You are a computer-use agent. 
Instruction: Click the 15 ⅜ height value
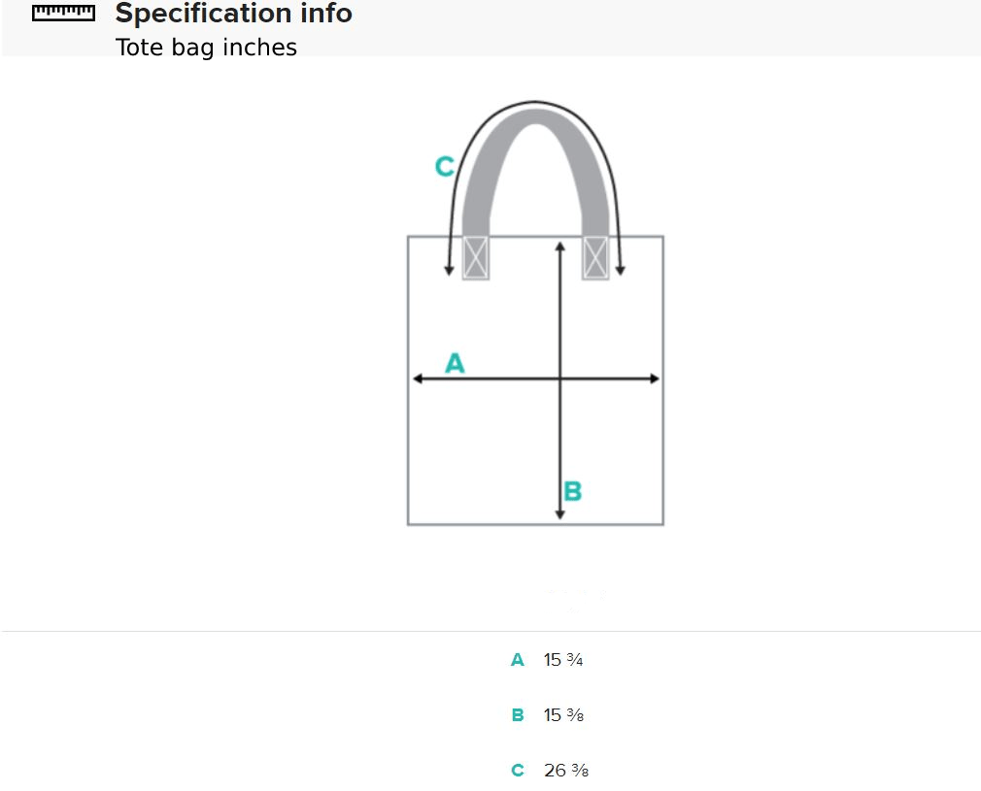pyautogui.click(x=563, y=715)
